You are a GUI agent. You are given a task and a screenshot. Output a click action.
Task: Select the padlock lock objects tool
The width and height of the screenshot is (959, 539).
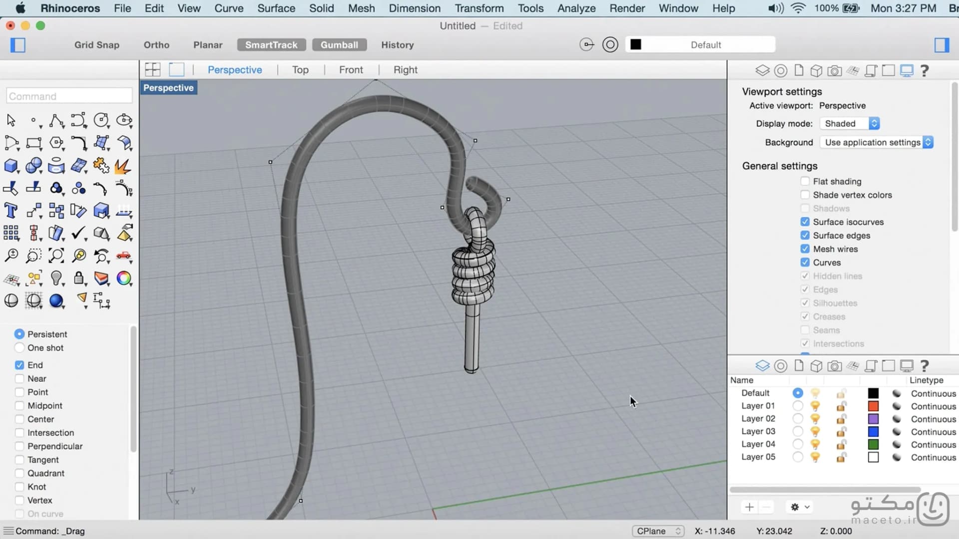pos(78,278)
